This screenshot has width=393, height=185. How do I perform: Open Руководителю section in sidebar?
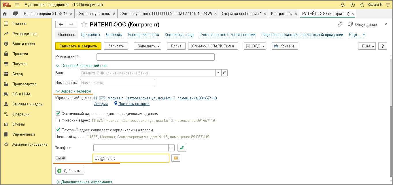(x=25, y=34)
